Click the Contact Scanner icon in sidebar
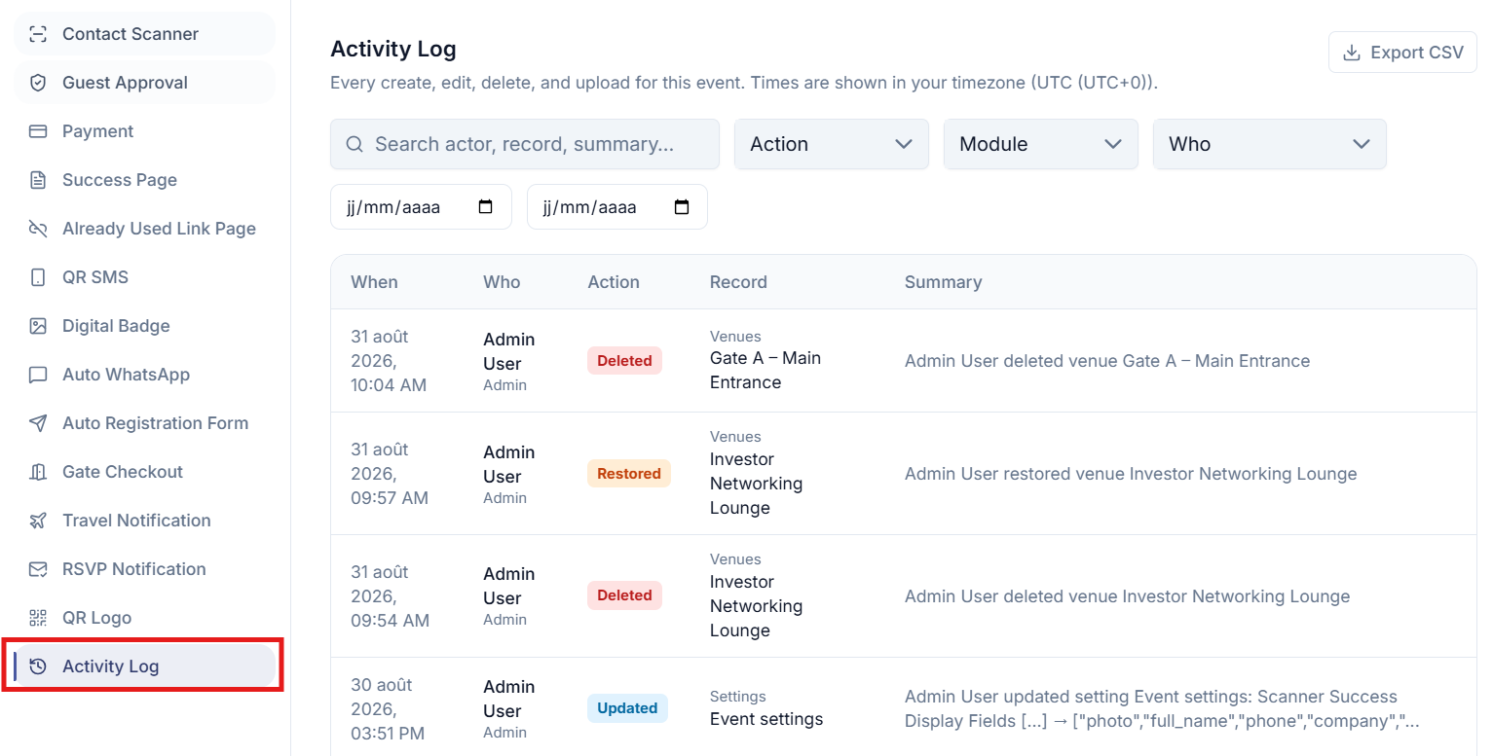This screenshot has height=756, width=1493. pos(38,34)
